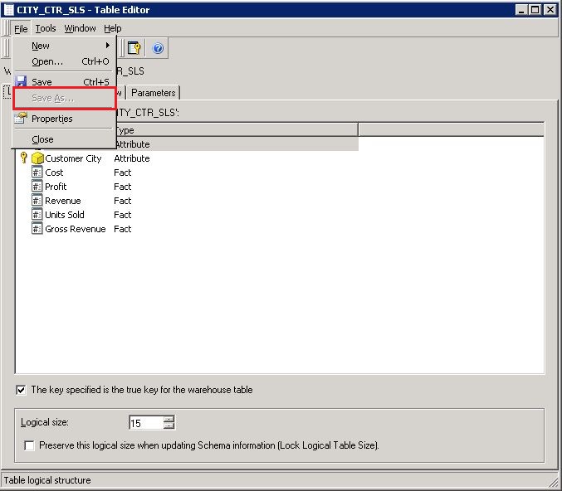Open the Window menu
The image size is (562, 491).
(80, 28)
